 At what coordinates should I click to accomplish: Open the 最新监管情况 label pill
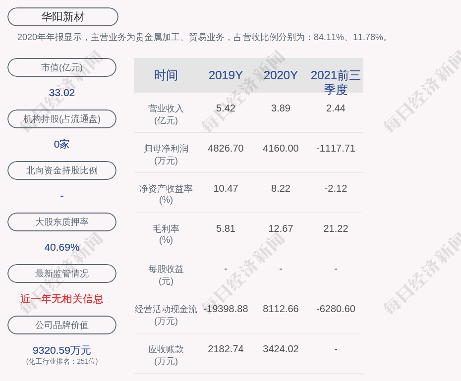point(62,273)
